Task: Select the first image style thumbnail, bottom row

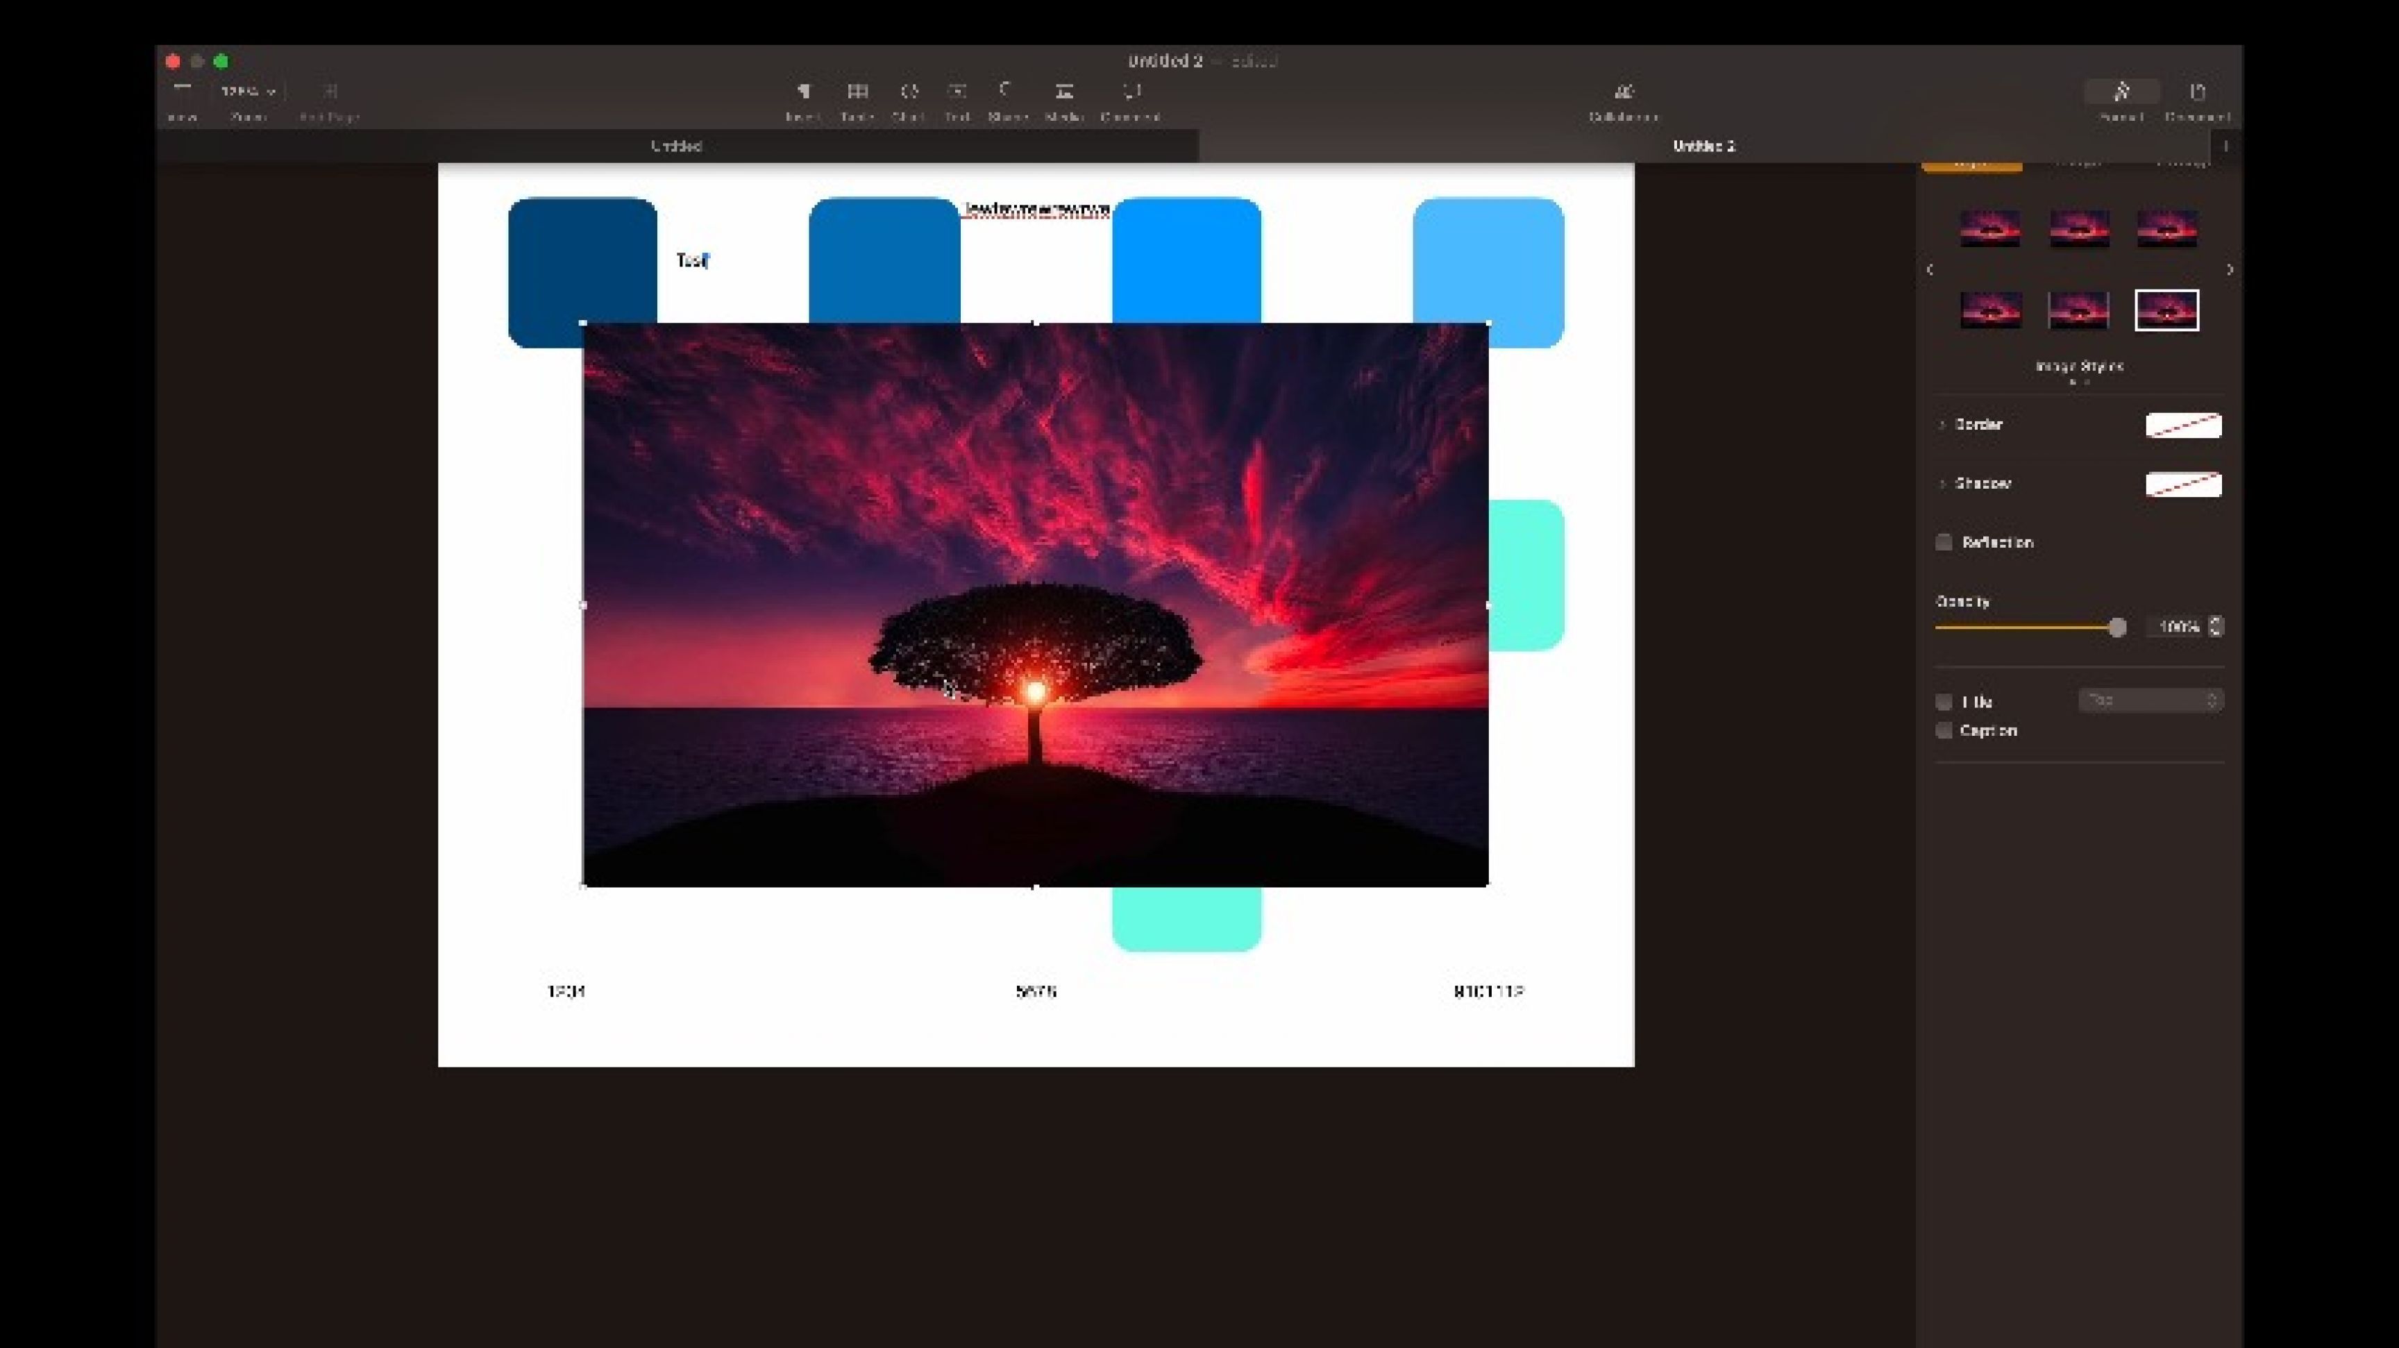Action: click(1990, 310)
